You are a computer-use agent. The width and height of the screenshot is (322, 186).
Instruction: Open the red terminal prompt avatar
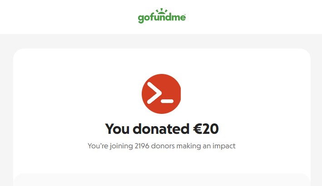(161, 94)
